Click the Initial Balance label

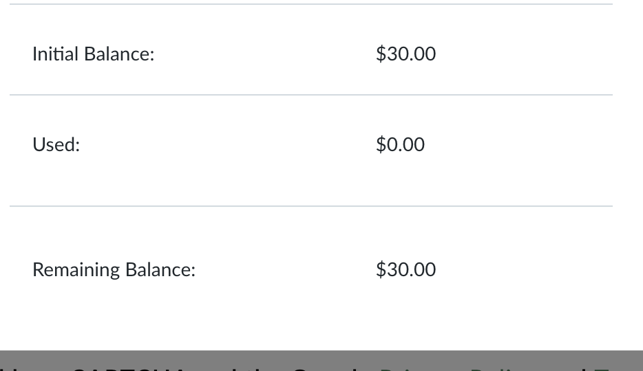[94, 54]
